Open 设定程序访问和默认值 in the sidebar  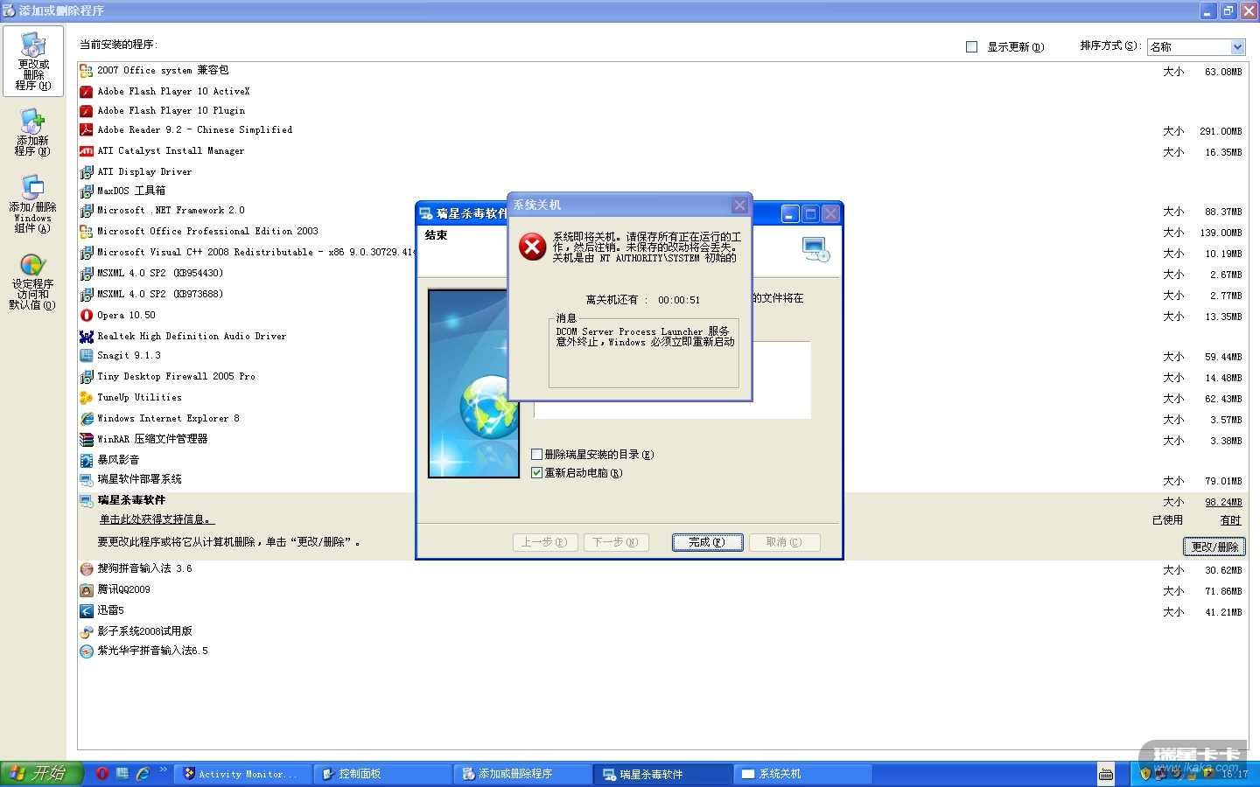coord(33,282)
